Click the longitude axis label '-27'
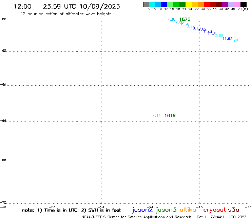251x220 pixels. pos(52,207)
